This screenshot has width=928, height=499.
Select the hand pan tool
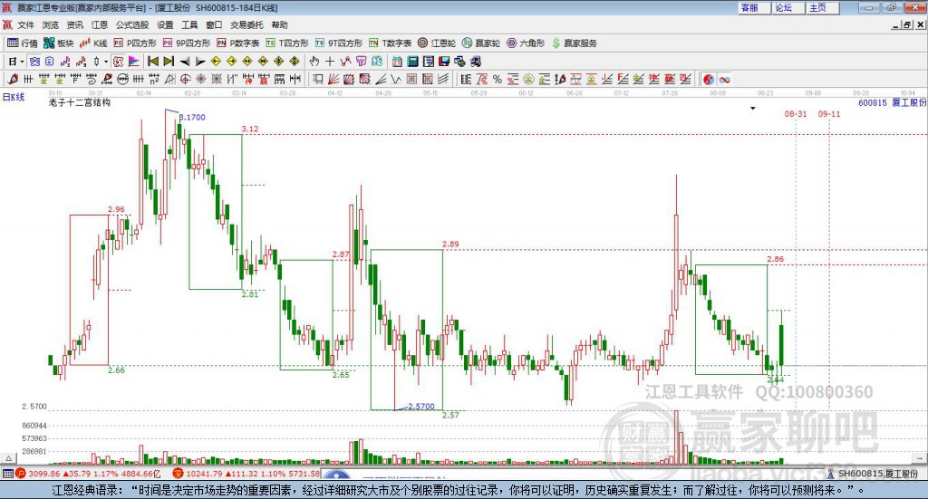point(314,62)
